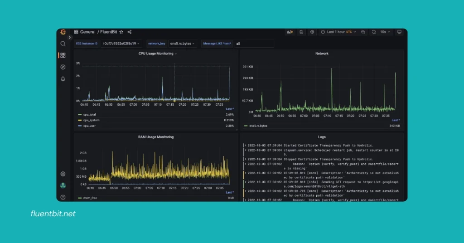This screenshot has width=464, height=243.
Task: Open dashboard settings gear in top toolbar
Action: click(x=312, y=32)
